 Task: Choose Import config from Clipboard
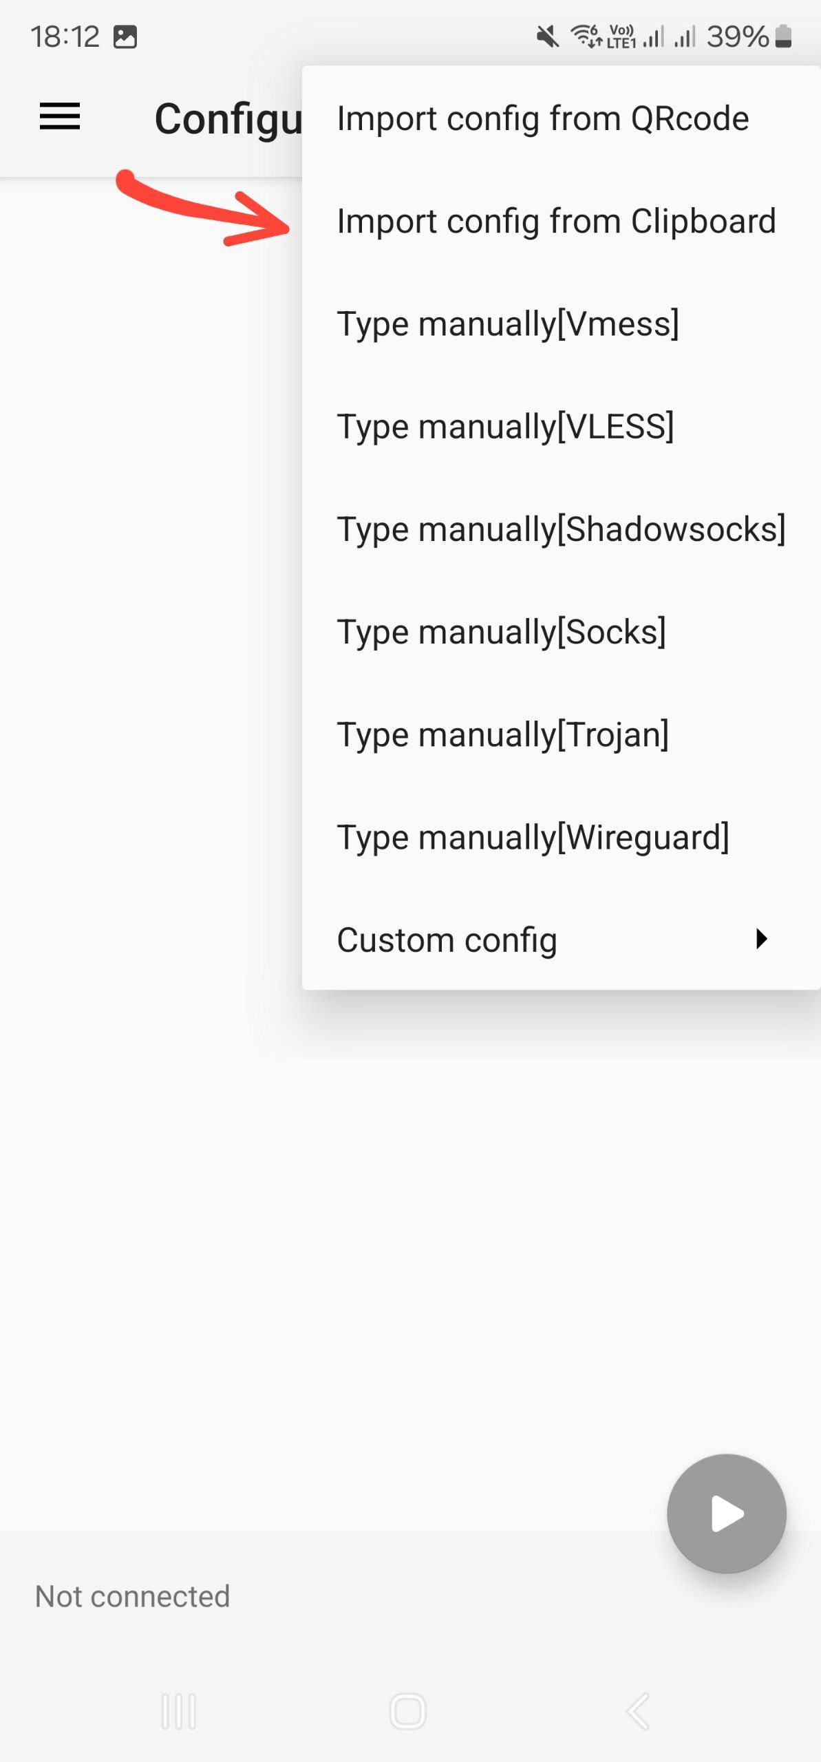pyautogui.click(x=556, y=222)
